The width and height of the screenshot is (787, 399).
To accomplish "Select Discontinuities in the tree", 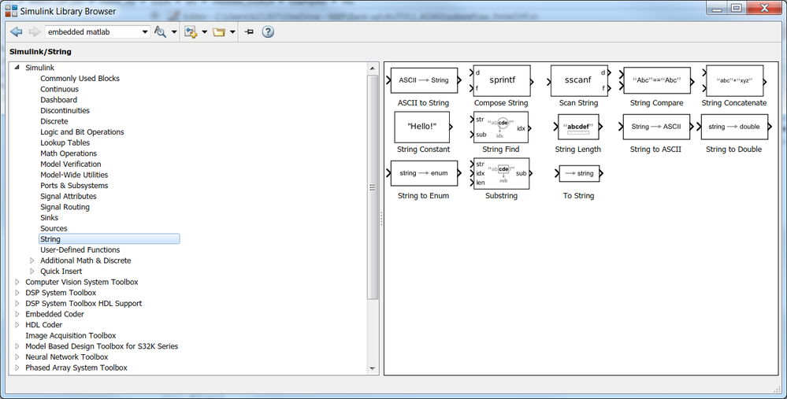I will [65, 111].
